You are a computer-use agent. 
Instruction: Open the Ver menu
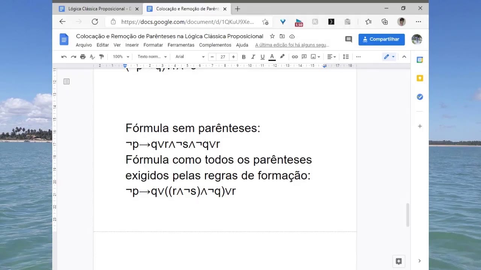pyautogui.click(x=117, y=45)
